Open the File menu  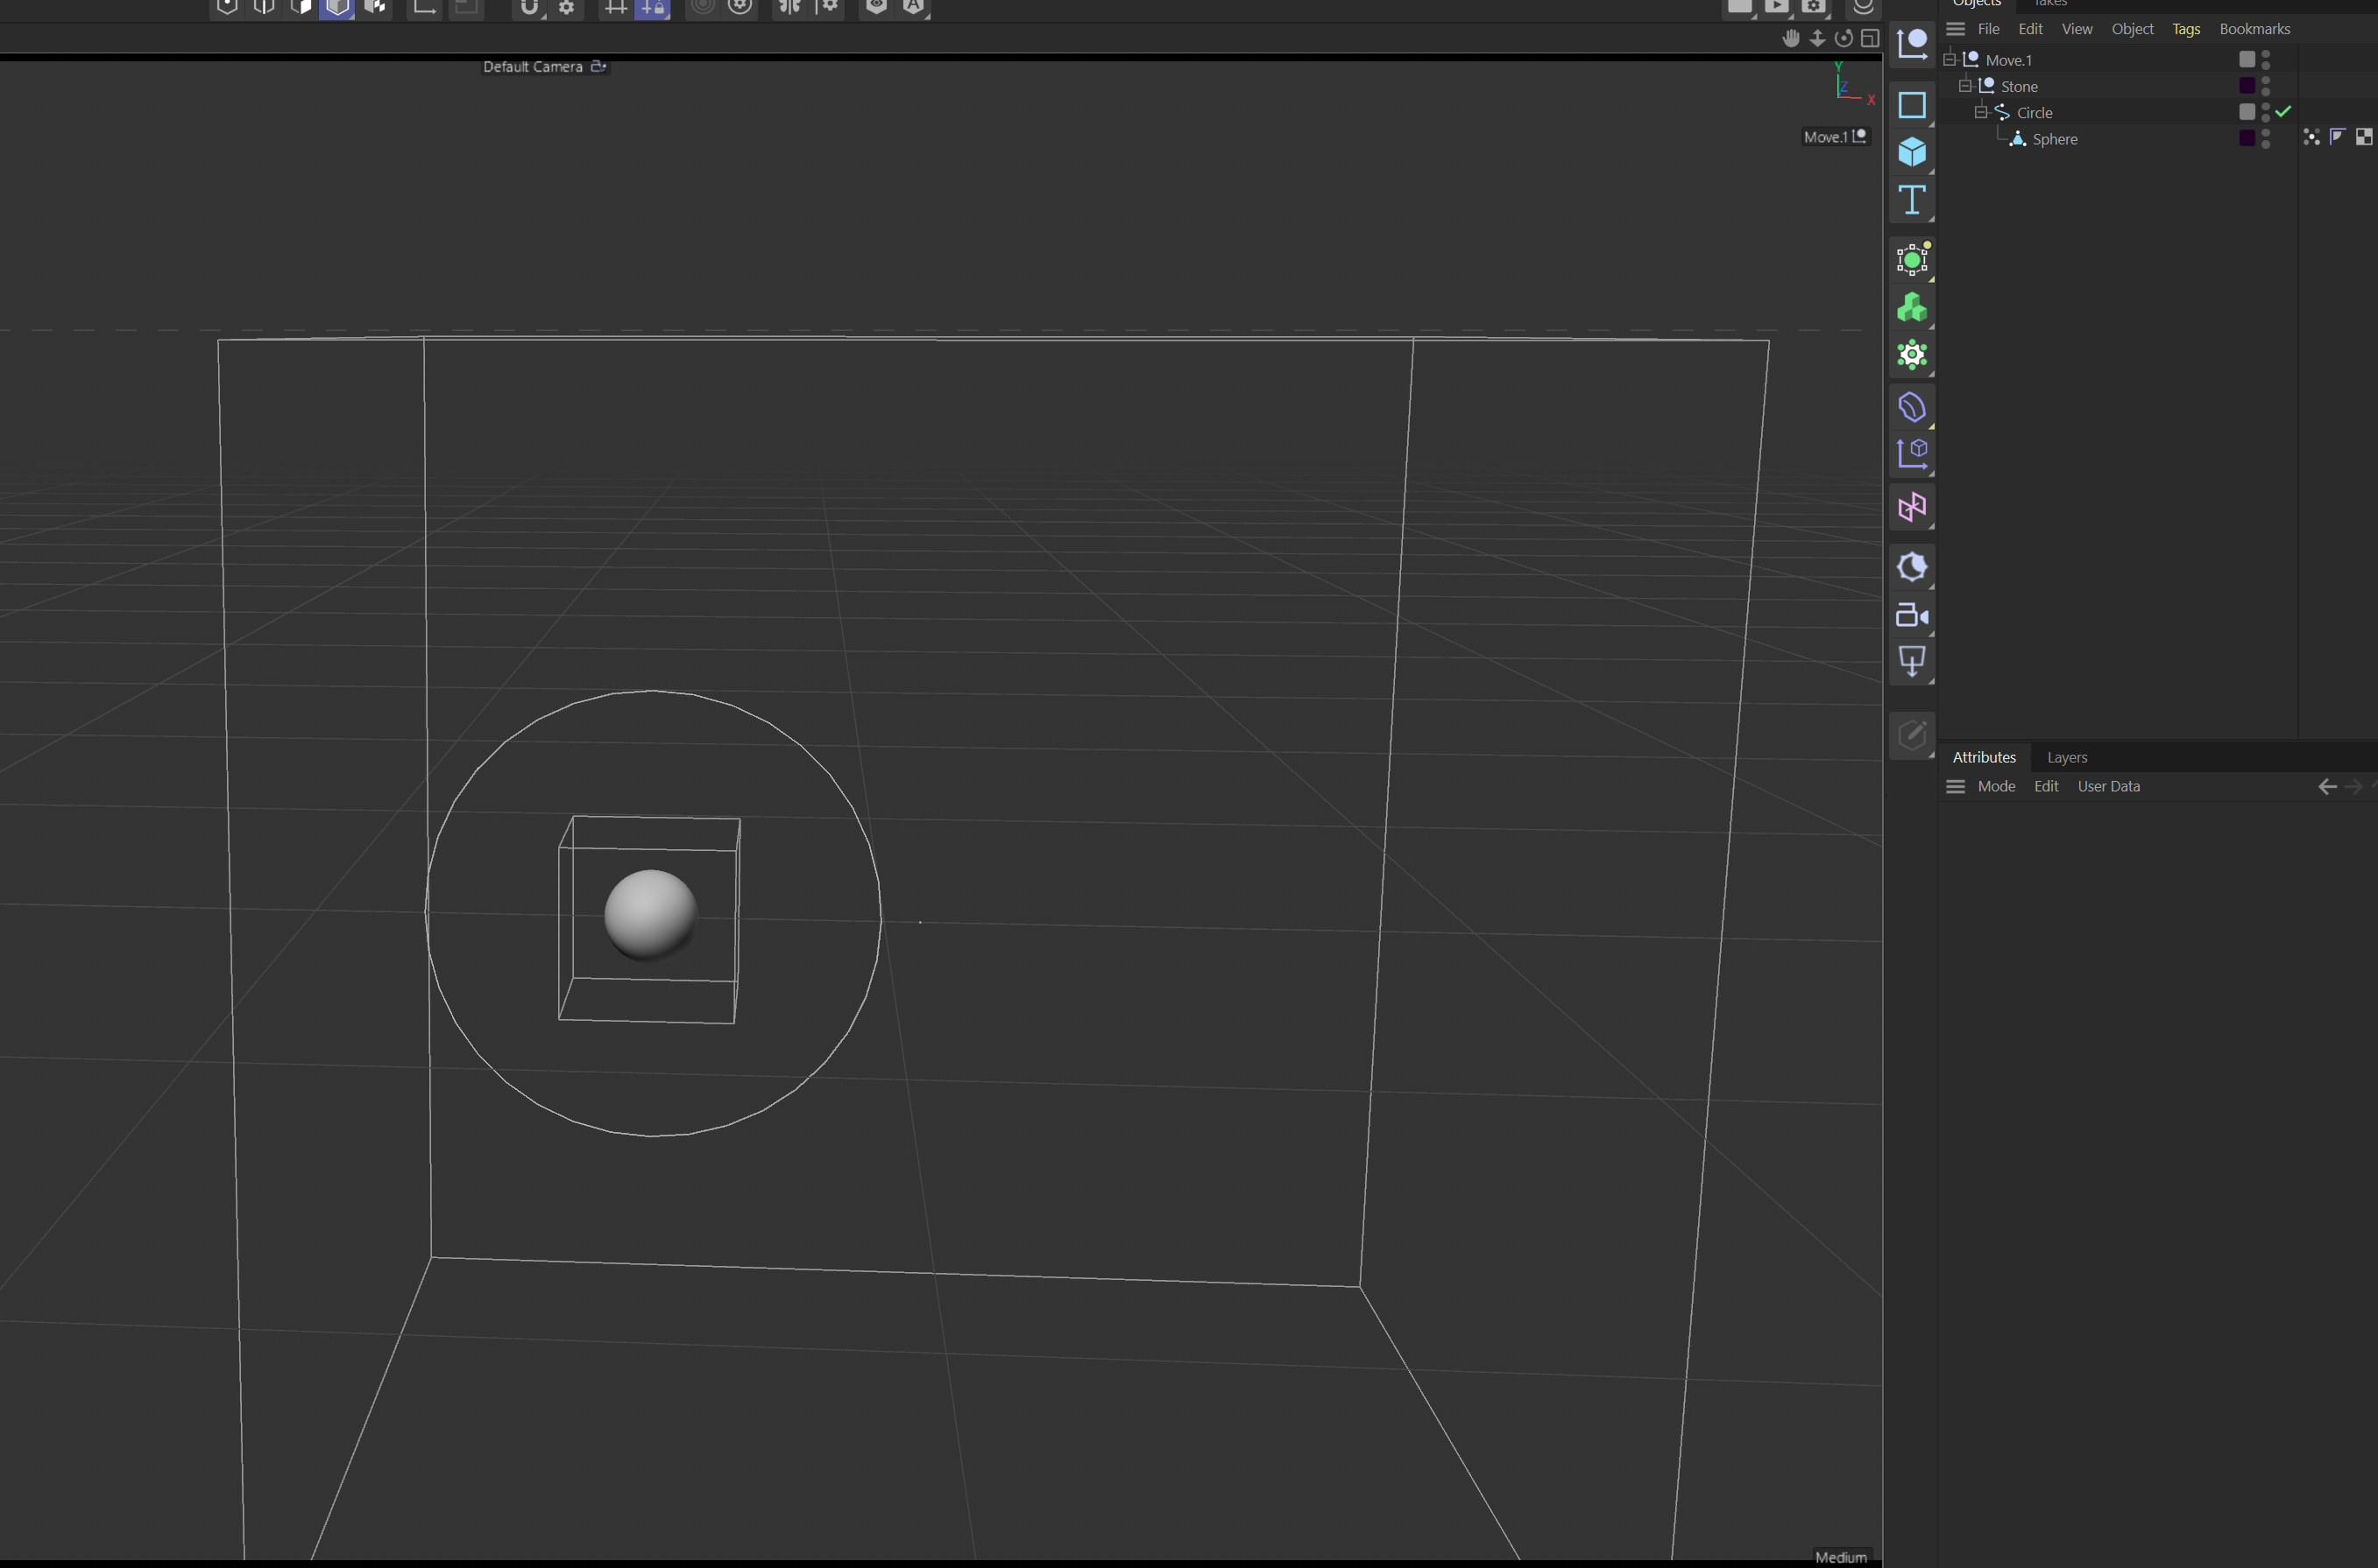1989,29
